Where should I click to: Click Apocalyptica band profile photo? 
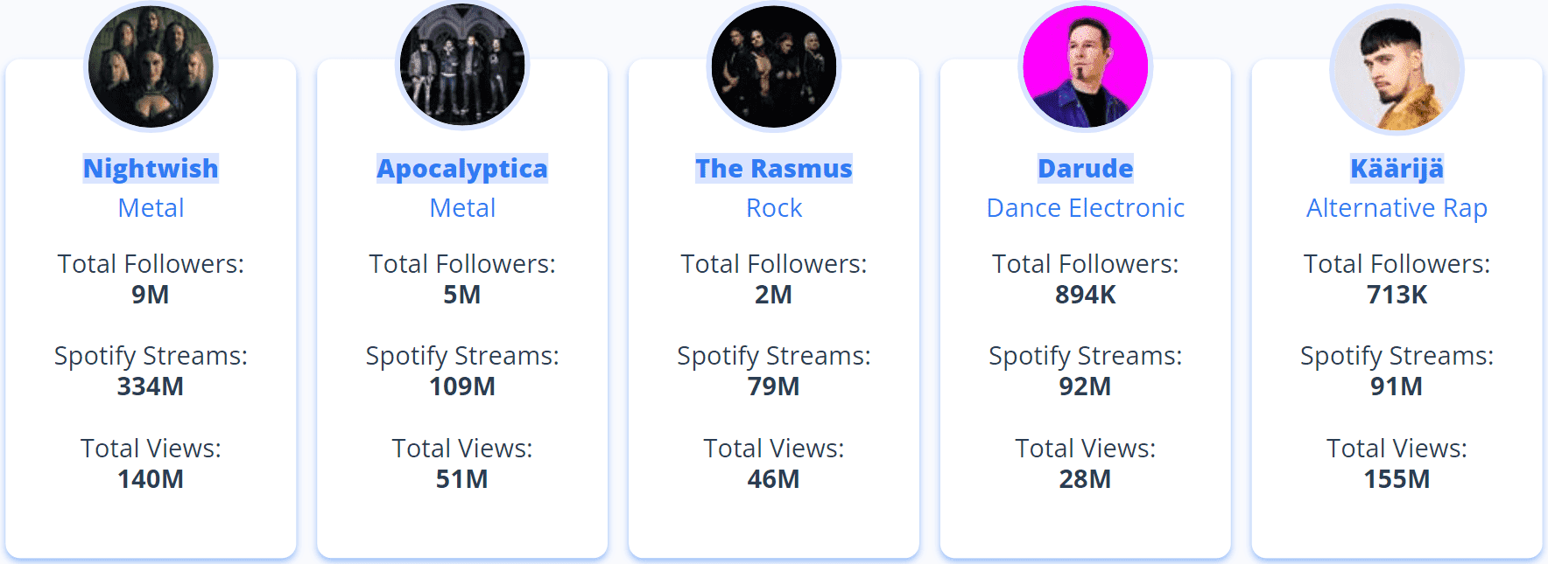[x=462, y=67]
